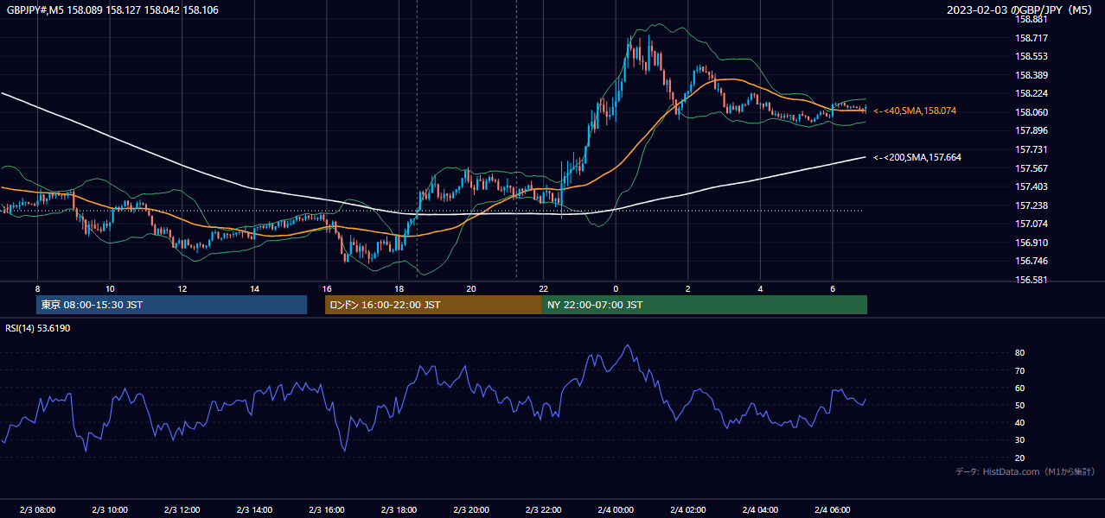
Task: Click RSI scale value 50
Action: (x=1019, y=405)
